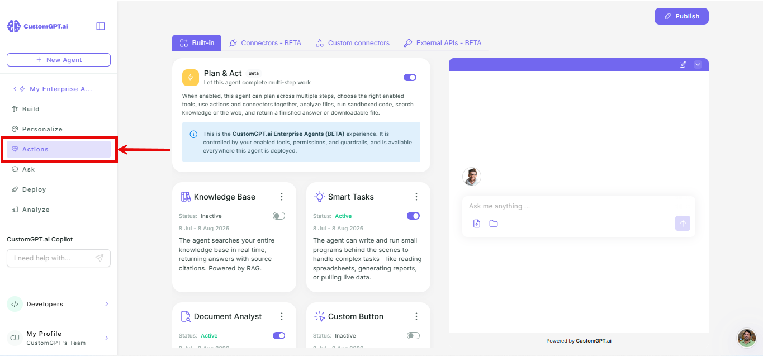Click the Document Analyst file icon
Image resolution: width=763 pixels, height=356 pixels.
click(x=186, y=316)
